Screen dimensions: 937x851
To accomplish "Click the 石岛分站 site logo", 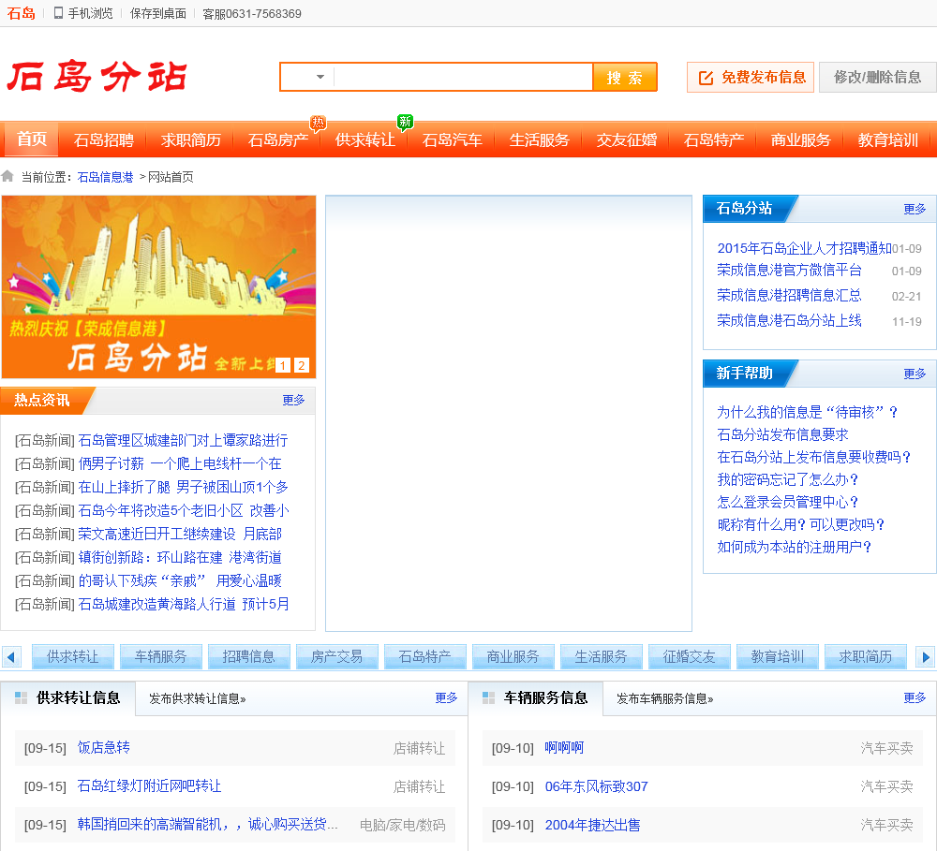I will 97,77.
